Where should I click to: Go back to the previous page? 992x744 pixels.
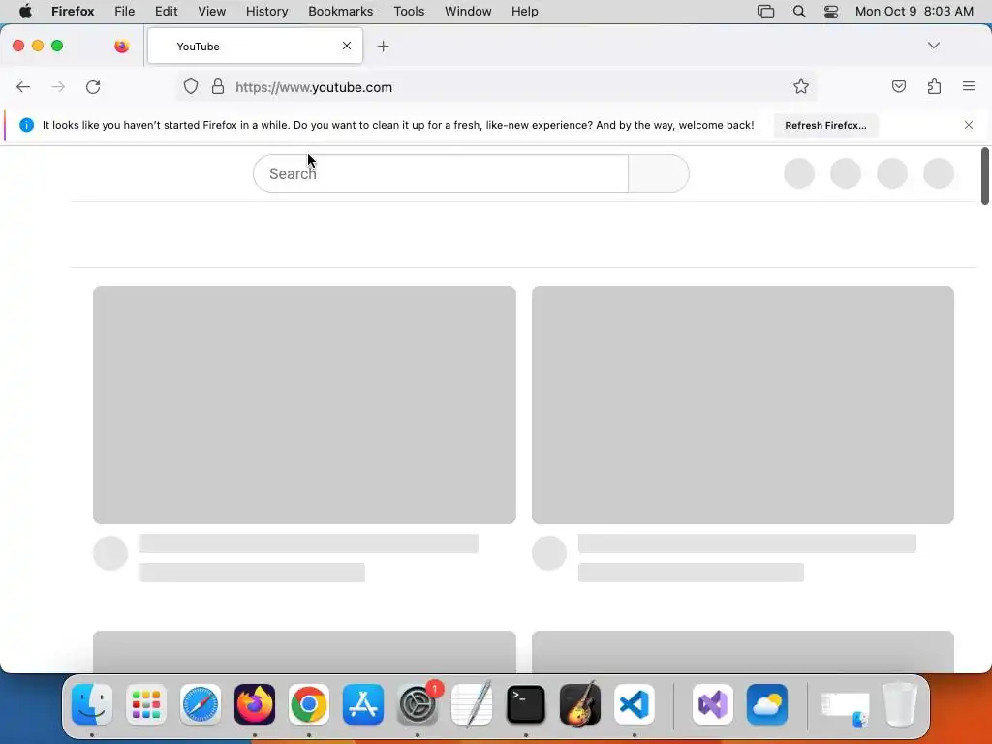pyautogui.click(x=23, y=86)
